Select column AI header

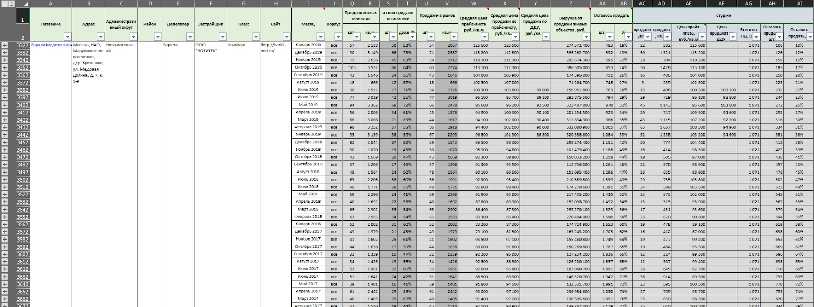pos(799,4)
